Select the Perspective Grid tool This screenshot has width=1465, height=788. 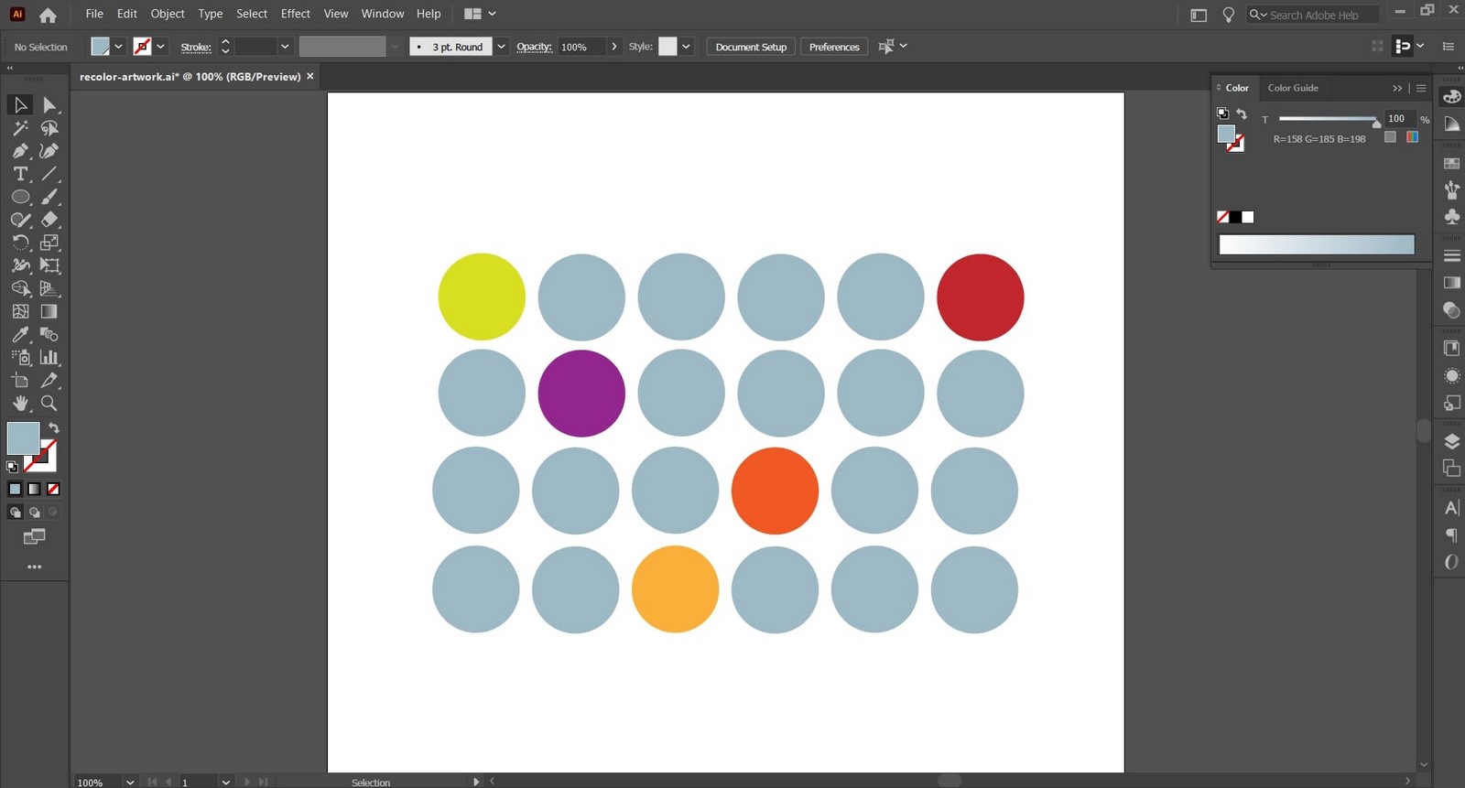pyautogui.click(x=49, y=288)
